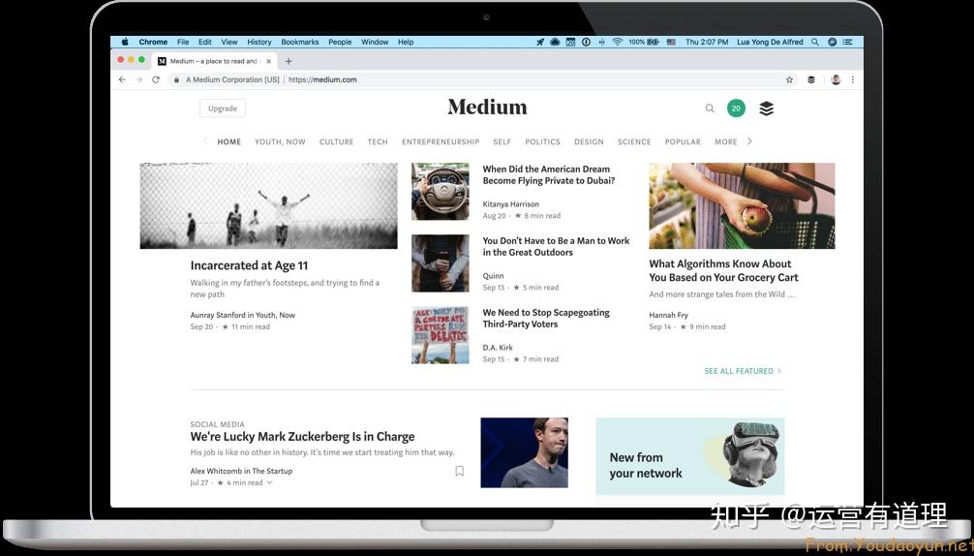
Task: Click the Siri icon in the menu bar
Action: 832,42
